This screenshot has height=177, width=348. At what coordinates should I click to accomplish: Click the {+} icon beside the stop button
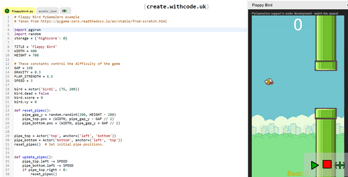340,165
